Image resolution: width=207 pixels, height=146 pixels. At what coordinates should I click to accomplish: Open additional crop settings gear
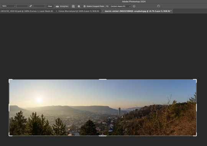point(79,6)
